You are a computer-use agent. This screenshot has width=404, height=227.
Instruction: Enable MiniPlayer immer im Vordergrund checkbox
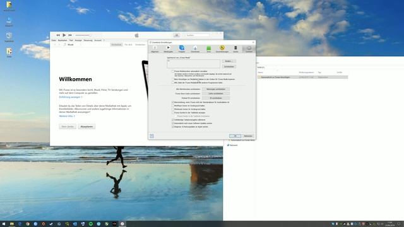(173, 106)
